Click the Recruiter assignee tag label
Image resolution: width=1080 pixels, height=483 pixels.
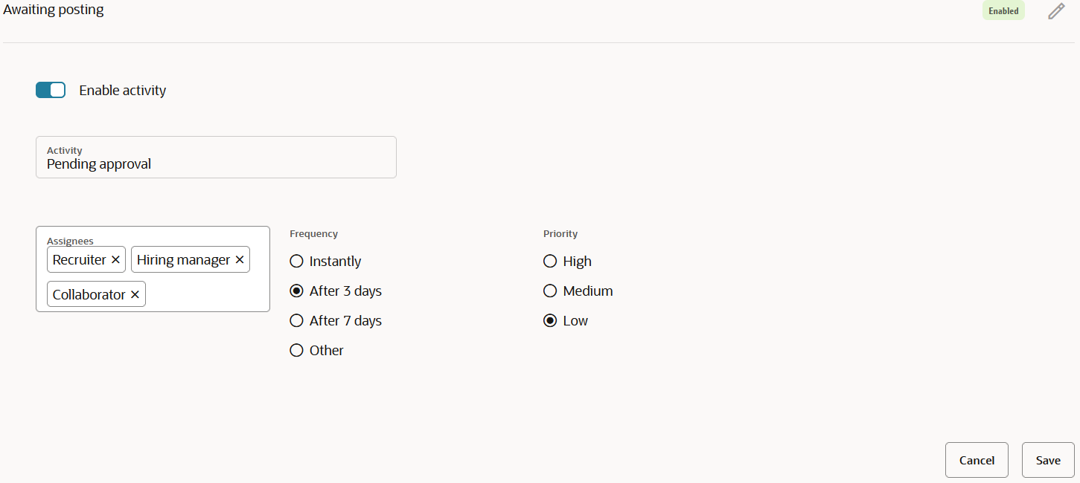(80, 260)
